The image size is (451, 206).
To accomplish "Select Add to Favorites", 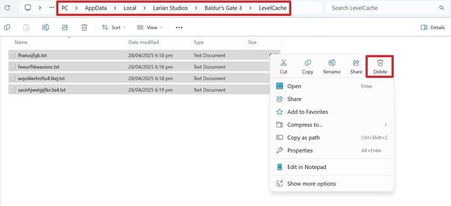I will tap(332, 112).
